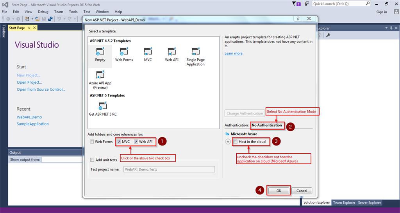
Task: Open the Solution Explorer window options dropdown
Action: click(386, 28)
